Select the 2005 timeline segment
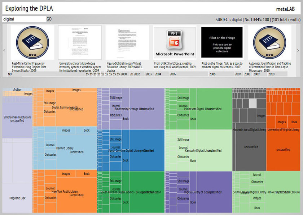 point(189,74)
